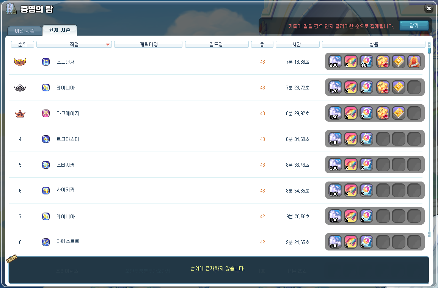Click the 아크메이지 job icon
This screenshot has width=438, height=288.
(x=46, y=113)
